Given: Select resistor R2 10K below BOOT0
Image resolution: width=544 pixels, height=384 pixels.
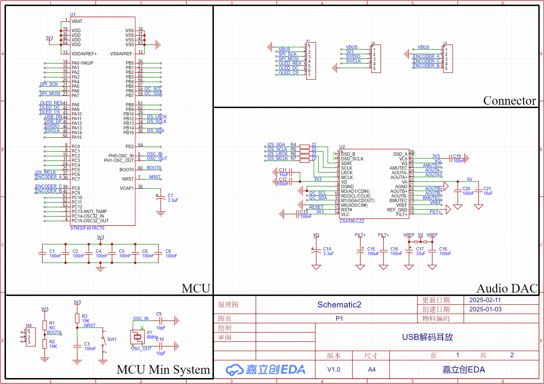Looking at the screenshot, I should 44,344.
